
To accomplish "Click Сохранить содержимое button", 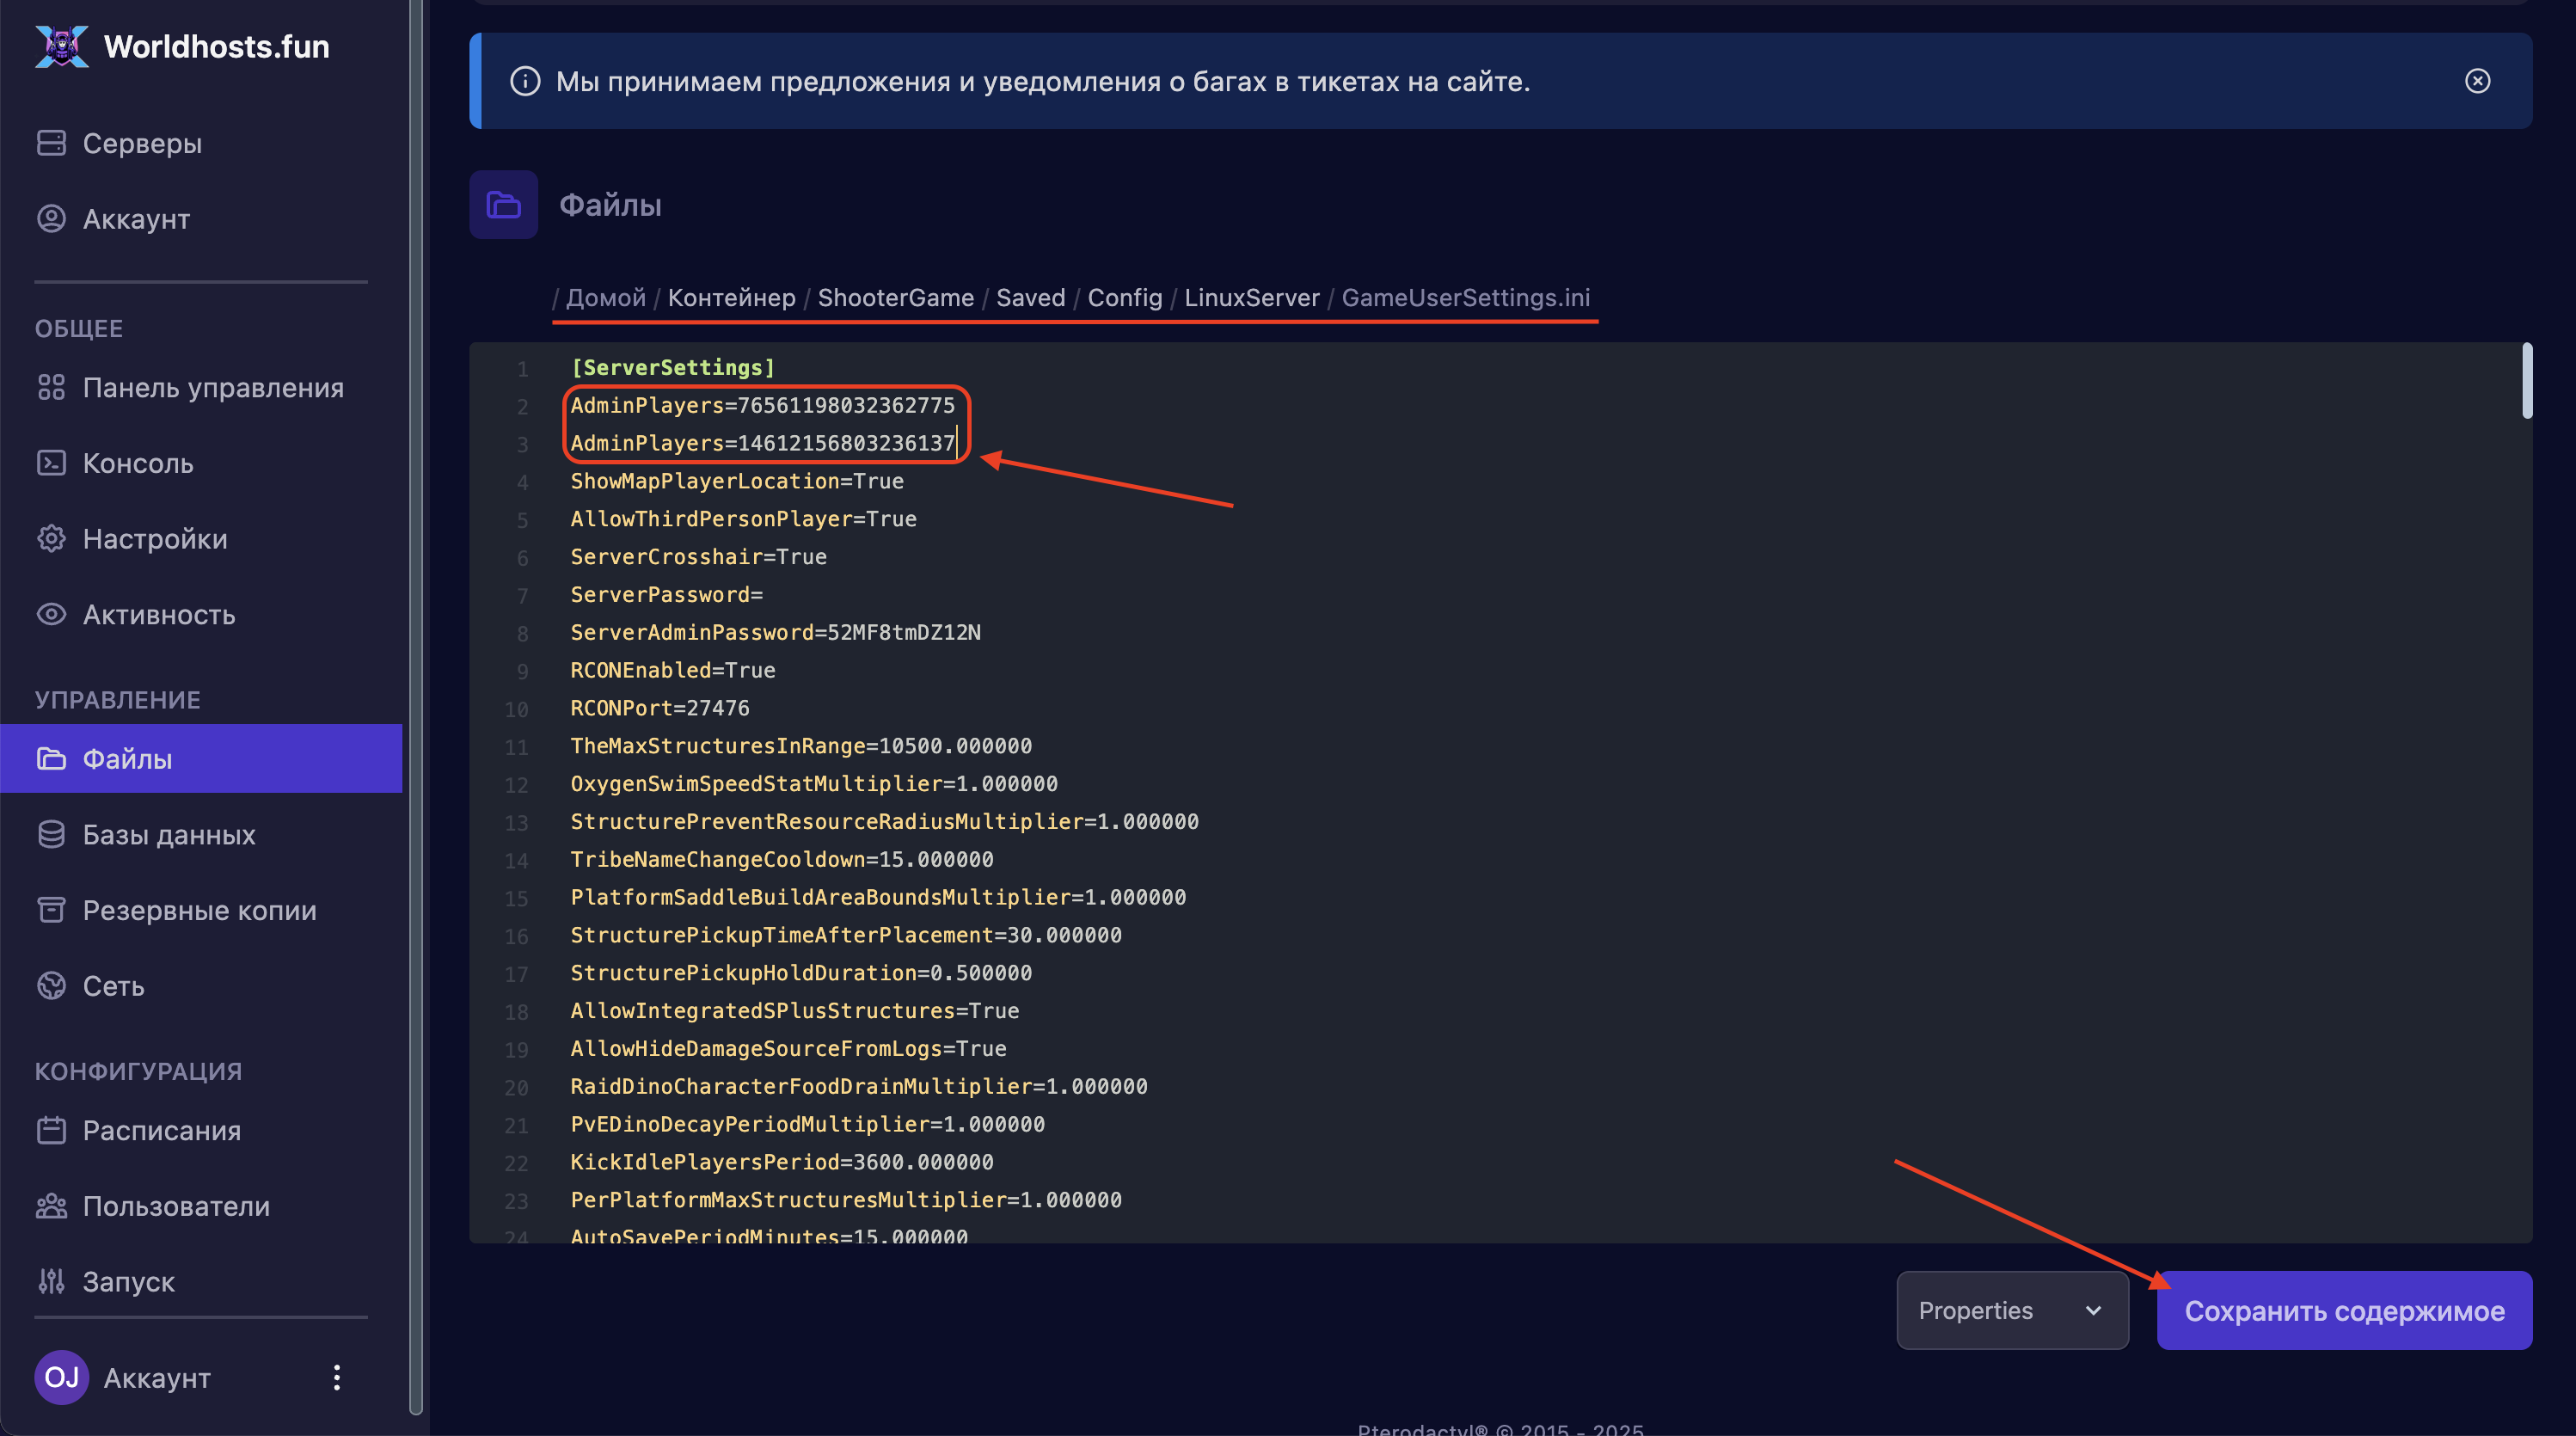I will 2343,1310.
